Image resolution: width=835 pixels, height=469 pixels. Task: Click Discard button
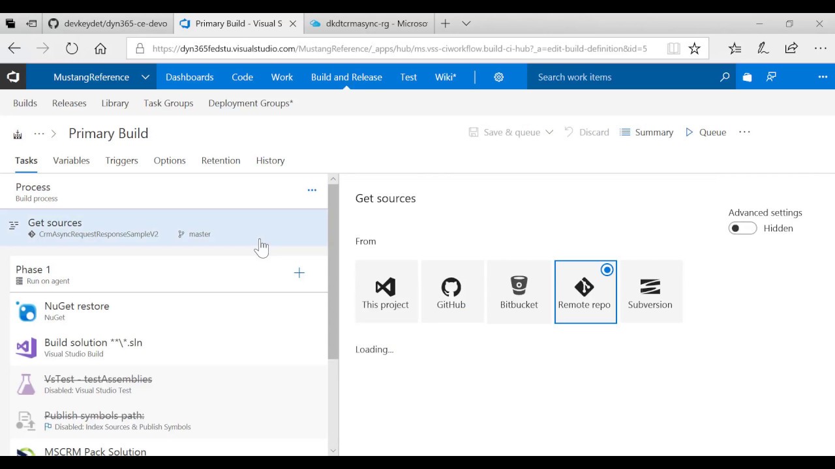pos(587,132)
